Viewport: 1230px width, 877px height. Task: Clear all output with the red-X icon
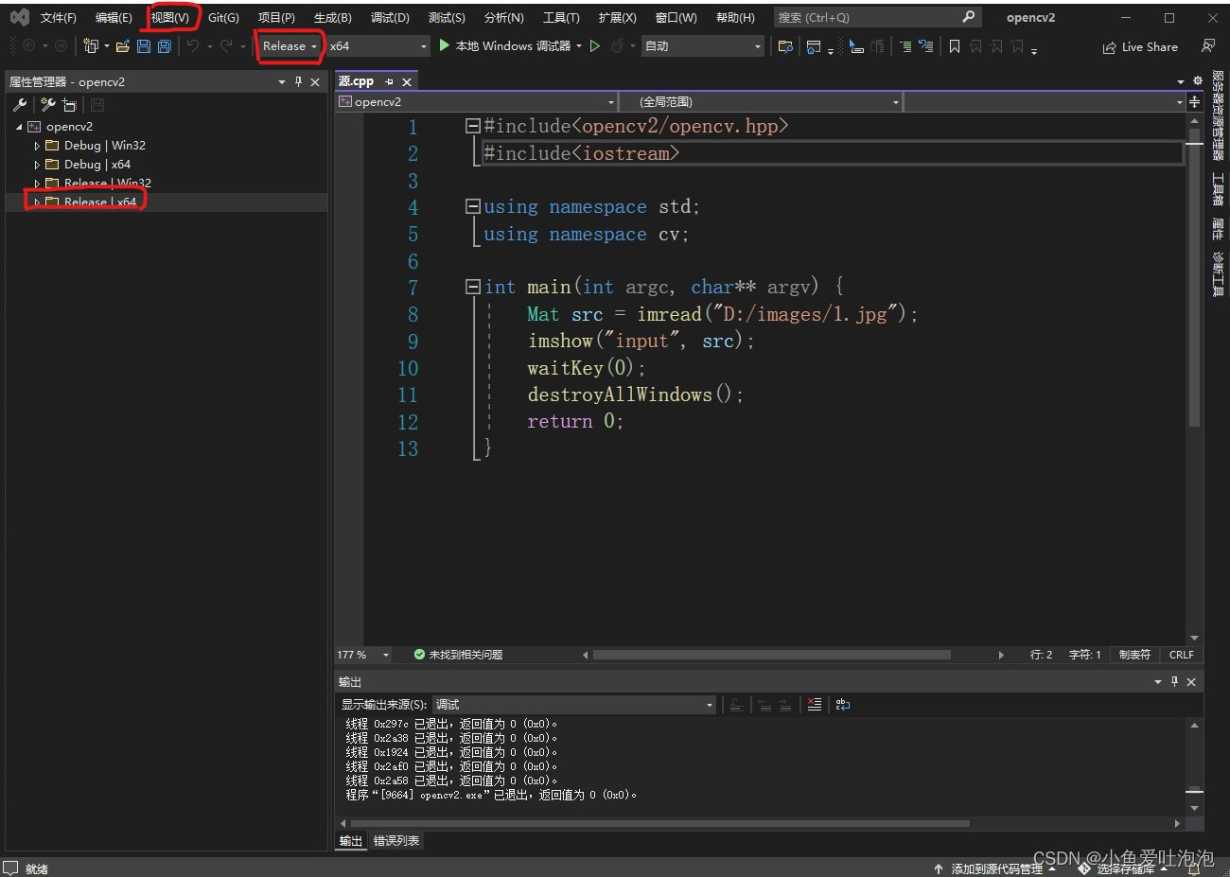(x=814, y=705)
